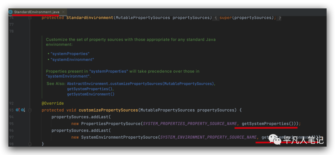Close the StandardEnvironment.java tab
Image resolution: width=335 pixels, height=155 pixels.
coord(63,12)
